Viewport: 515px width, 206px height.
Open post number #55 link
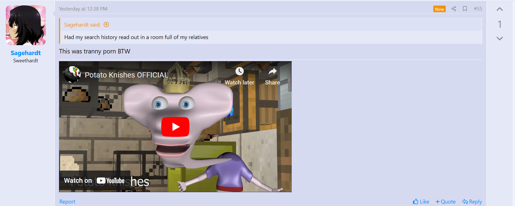pyautogui.click(x=478, y=9)
